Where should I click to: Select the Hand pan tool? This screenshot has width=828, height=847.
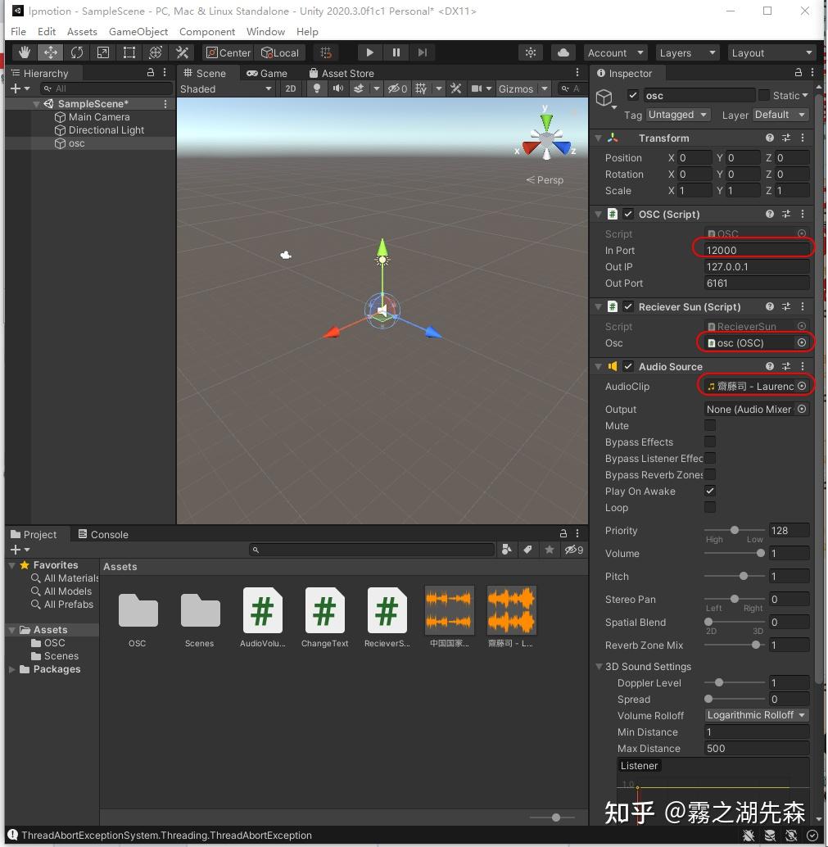(25, 52)
